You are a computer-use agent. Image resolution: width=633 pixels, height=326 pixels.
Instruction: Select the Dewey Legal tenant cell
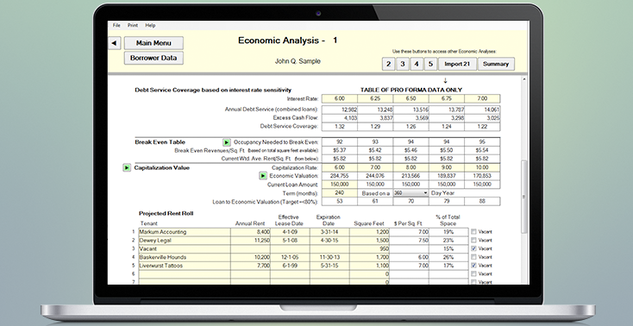pos(185,241)
